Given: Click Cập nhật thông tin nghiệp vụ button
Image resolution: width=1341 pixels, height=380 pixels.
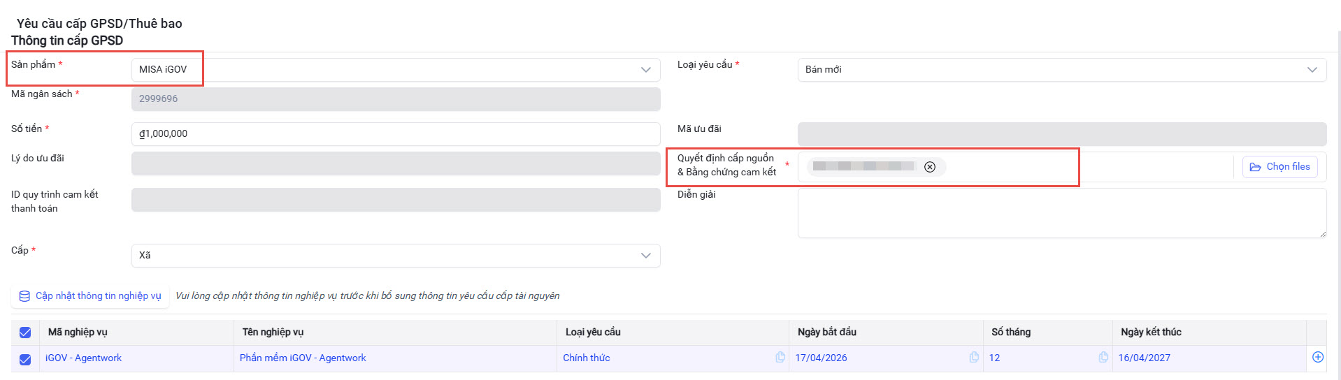Looking at the screenshot, I should coord(90,296).
